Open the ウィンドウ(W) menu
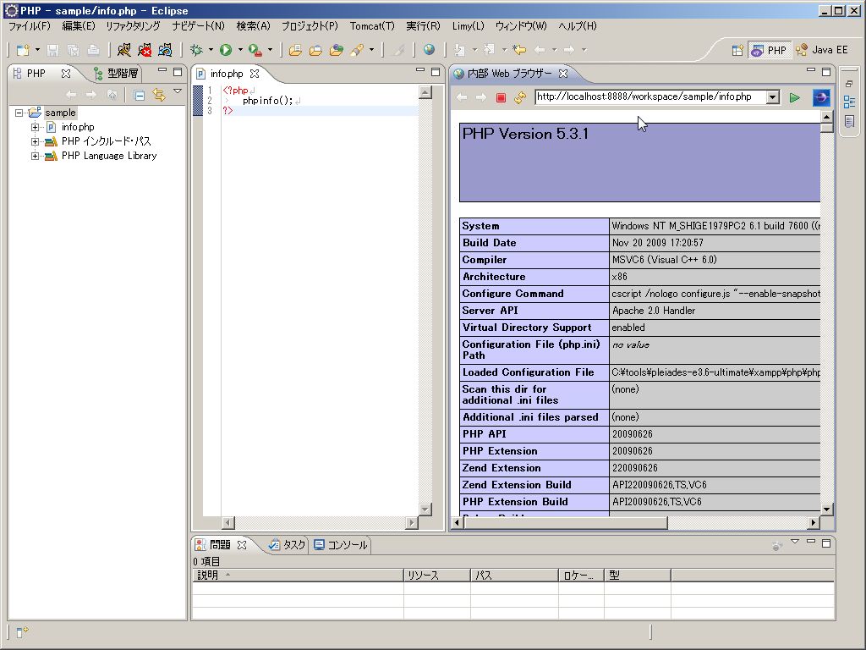Screen dimensions: 866x650 pos(521,26)
